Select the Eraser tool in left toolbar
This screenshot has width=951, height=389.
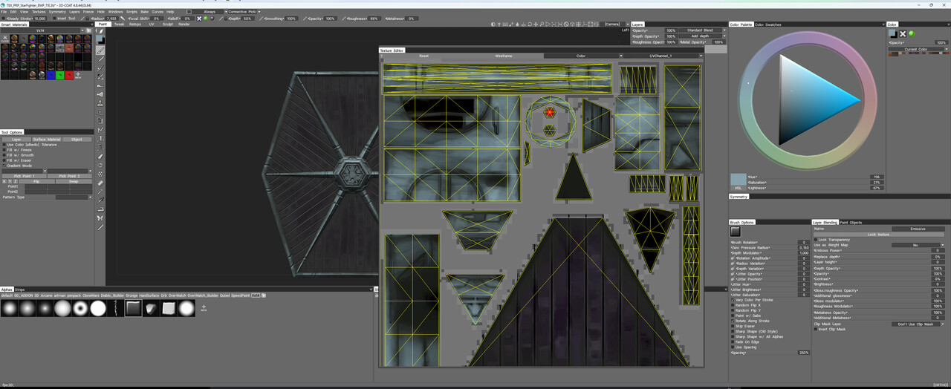pos(100,157)
